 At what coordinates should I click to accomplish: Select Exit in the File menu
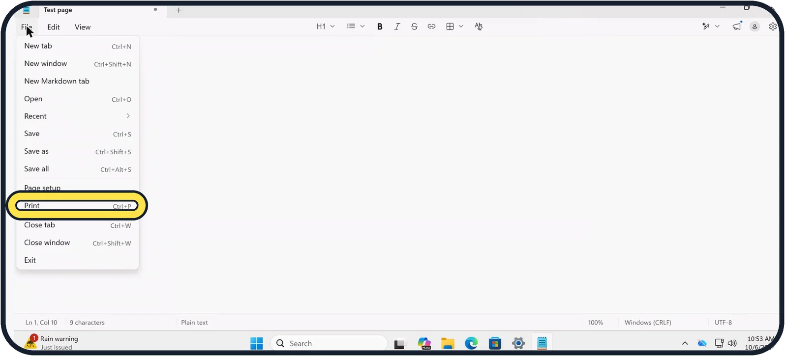78,260
